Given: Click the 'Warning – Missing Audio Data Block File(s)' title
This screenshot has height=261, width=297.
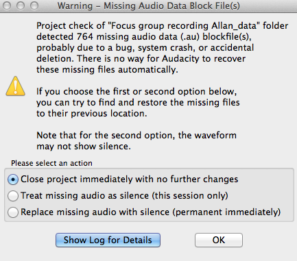Looking at the screenshot, I should pos(149,5).
